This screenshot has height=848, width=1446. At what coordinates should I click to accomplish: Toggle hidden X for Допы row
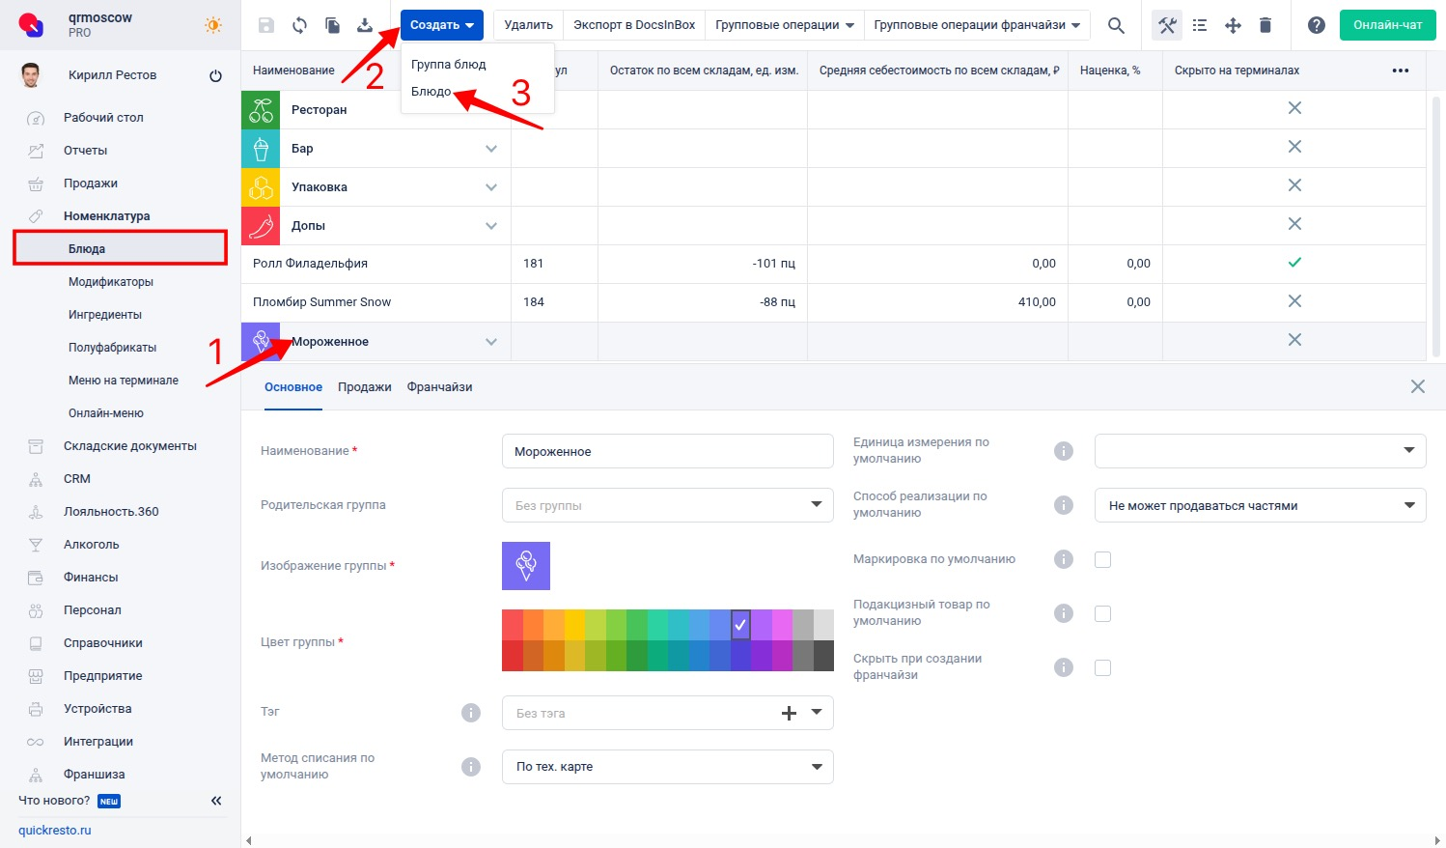[x=1294, y=224]
